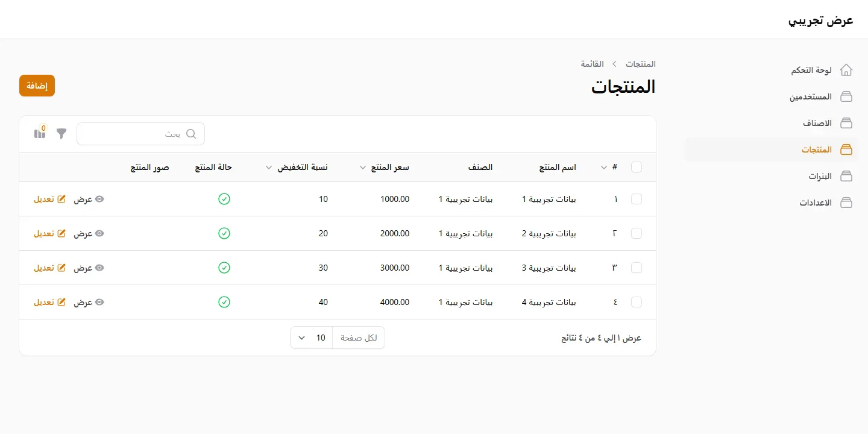Click تعديل for بيانات تجريبية 4 row
The height and width of the screenshot is (434, 868).
[50, 302]
